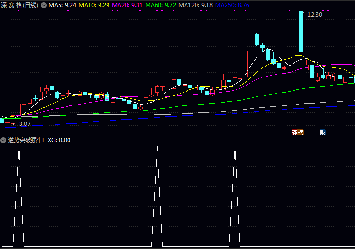Select the MA120 moving average label

pyautogui.click(x=195, y=5)
